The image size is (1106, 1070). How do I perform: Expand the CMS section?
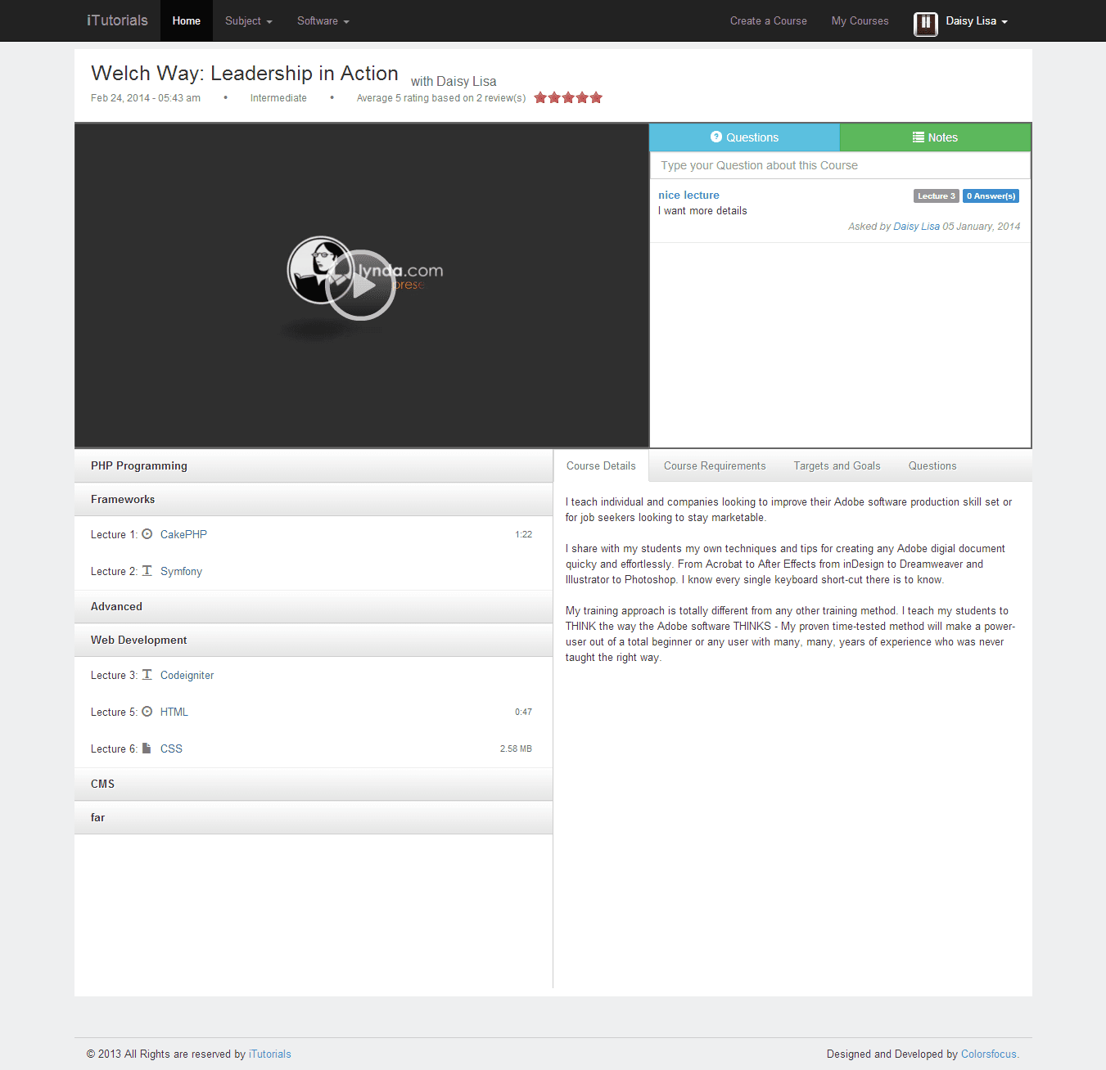314,784
